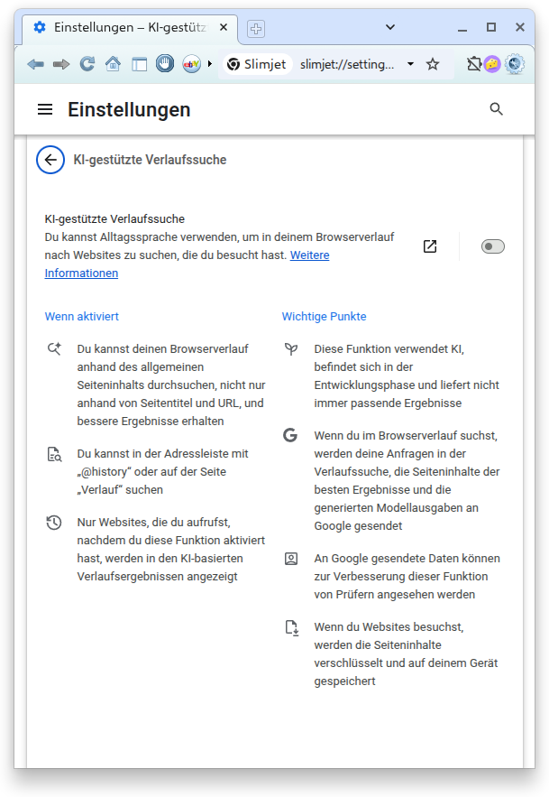
Task: Open the home page via house icon
Action: 113,64
